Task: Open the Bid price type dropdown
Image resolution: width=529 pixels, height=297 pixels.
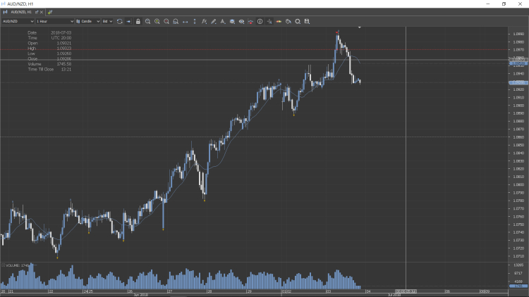Action: coord(107,21)
